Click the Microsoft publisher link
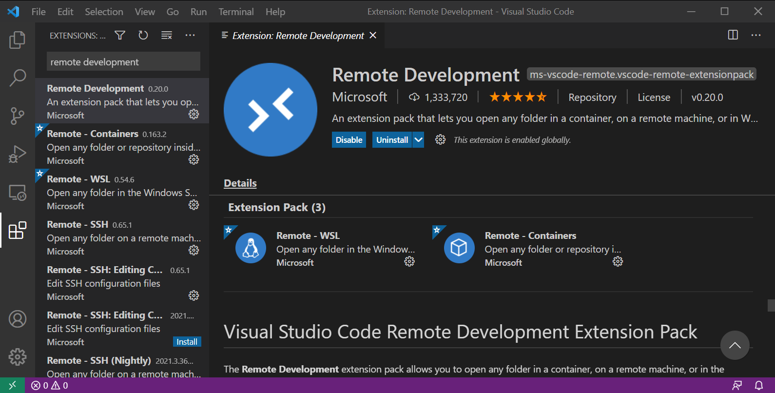This screenshot has height=393, width=775. tap(360, 97)
